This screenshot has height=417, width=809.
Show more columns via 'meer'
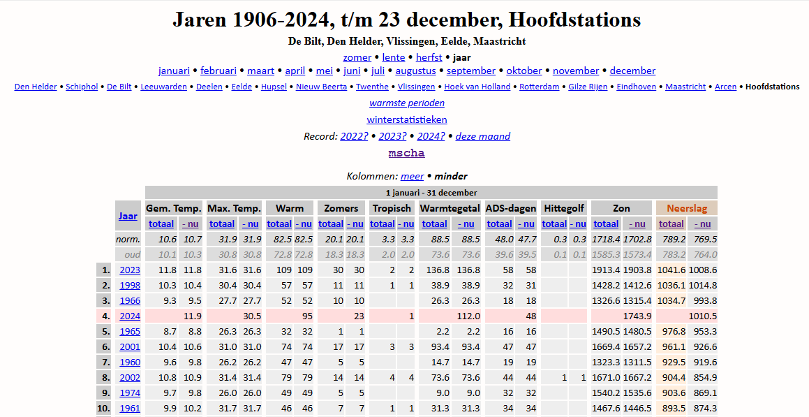click(412, 176)
